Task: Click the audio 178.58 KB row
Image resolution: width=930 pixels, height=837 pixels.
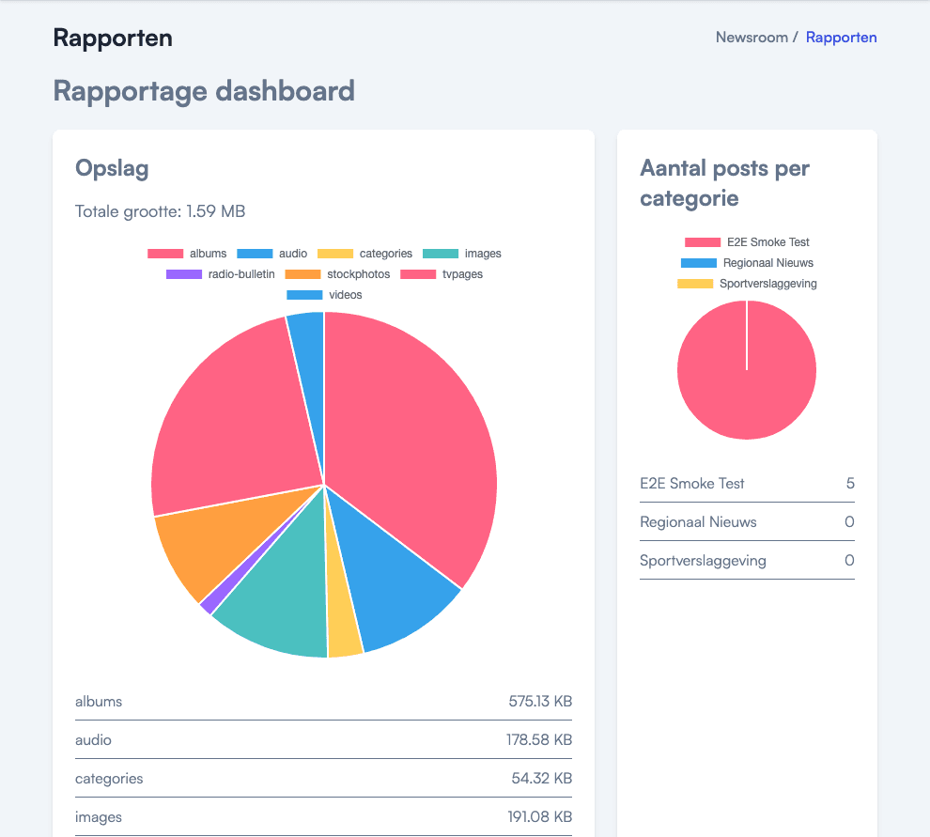Action: click(x=323, y=739)
